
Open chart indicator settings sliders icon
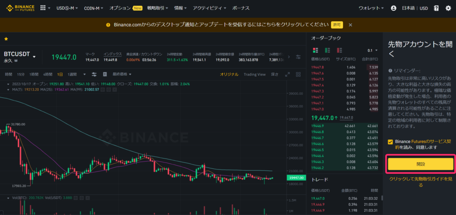pyautogui.click(x=94, y=74)
